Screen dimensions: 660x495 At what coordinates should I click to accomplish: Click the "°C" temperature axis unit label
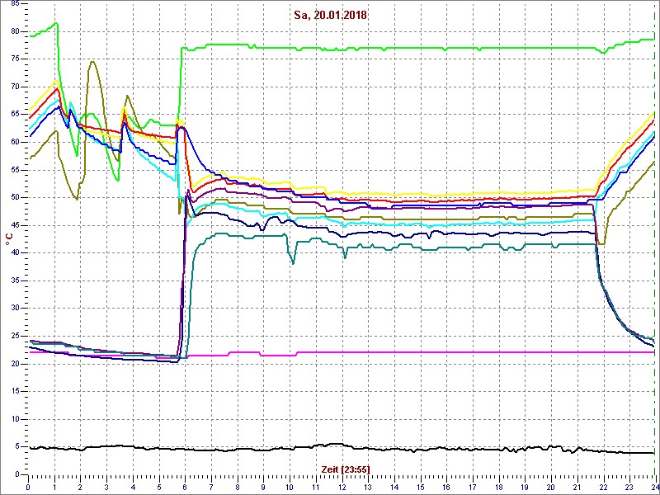coord(9,239)
